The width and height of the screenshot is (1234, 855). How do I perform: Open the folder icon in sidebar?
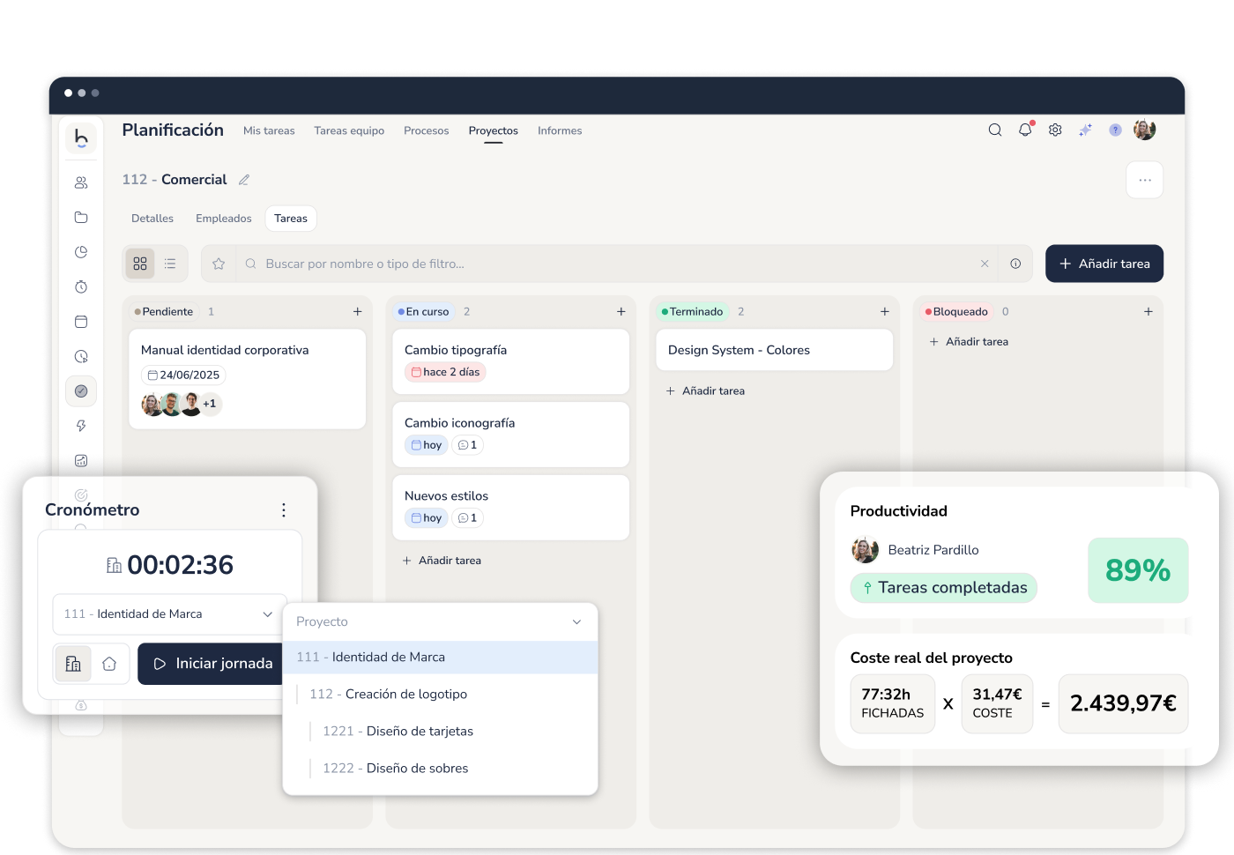click(81, 217)
